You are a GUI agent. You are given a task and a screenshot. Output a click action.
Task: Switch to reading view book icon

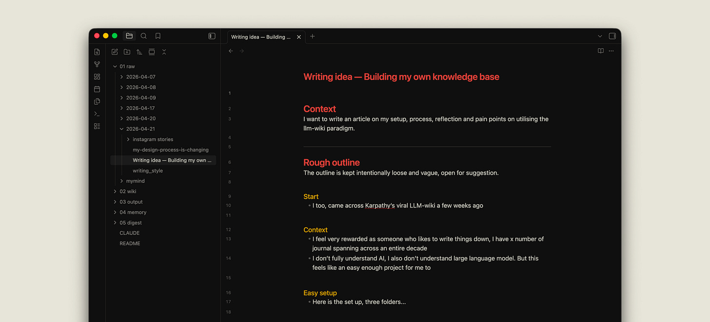601,51
